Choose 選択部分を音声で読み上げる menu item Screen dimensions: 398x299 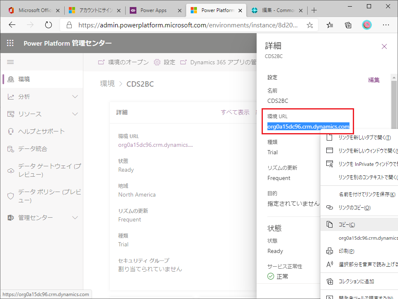tap(359, 264)
